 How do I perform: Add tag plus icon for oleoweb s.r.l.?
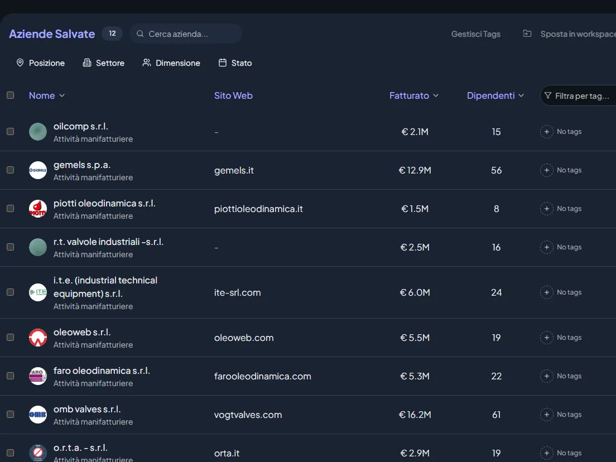[546, 338]
